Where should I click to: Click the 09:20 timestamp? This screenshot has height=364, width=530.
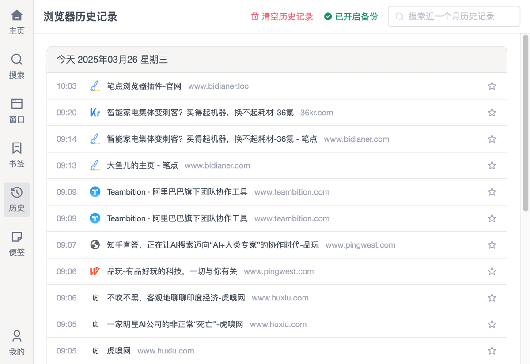tap(67, 113)
